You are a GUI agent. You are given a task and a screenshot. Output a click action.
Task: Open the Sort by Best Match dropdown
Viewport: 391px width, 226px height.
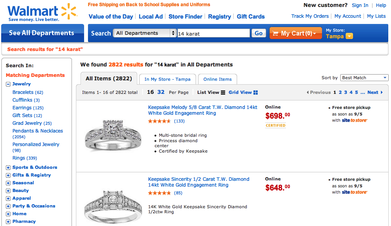(x=364, y=78)
